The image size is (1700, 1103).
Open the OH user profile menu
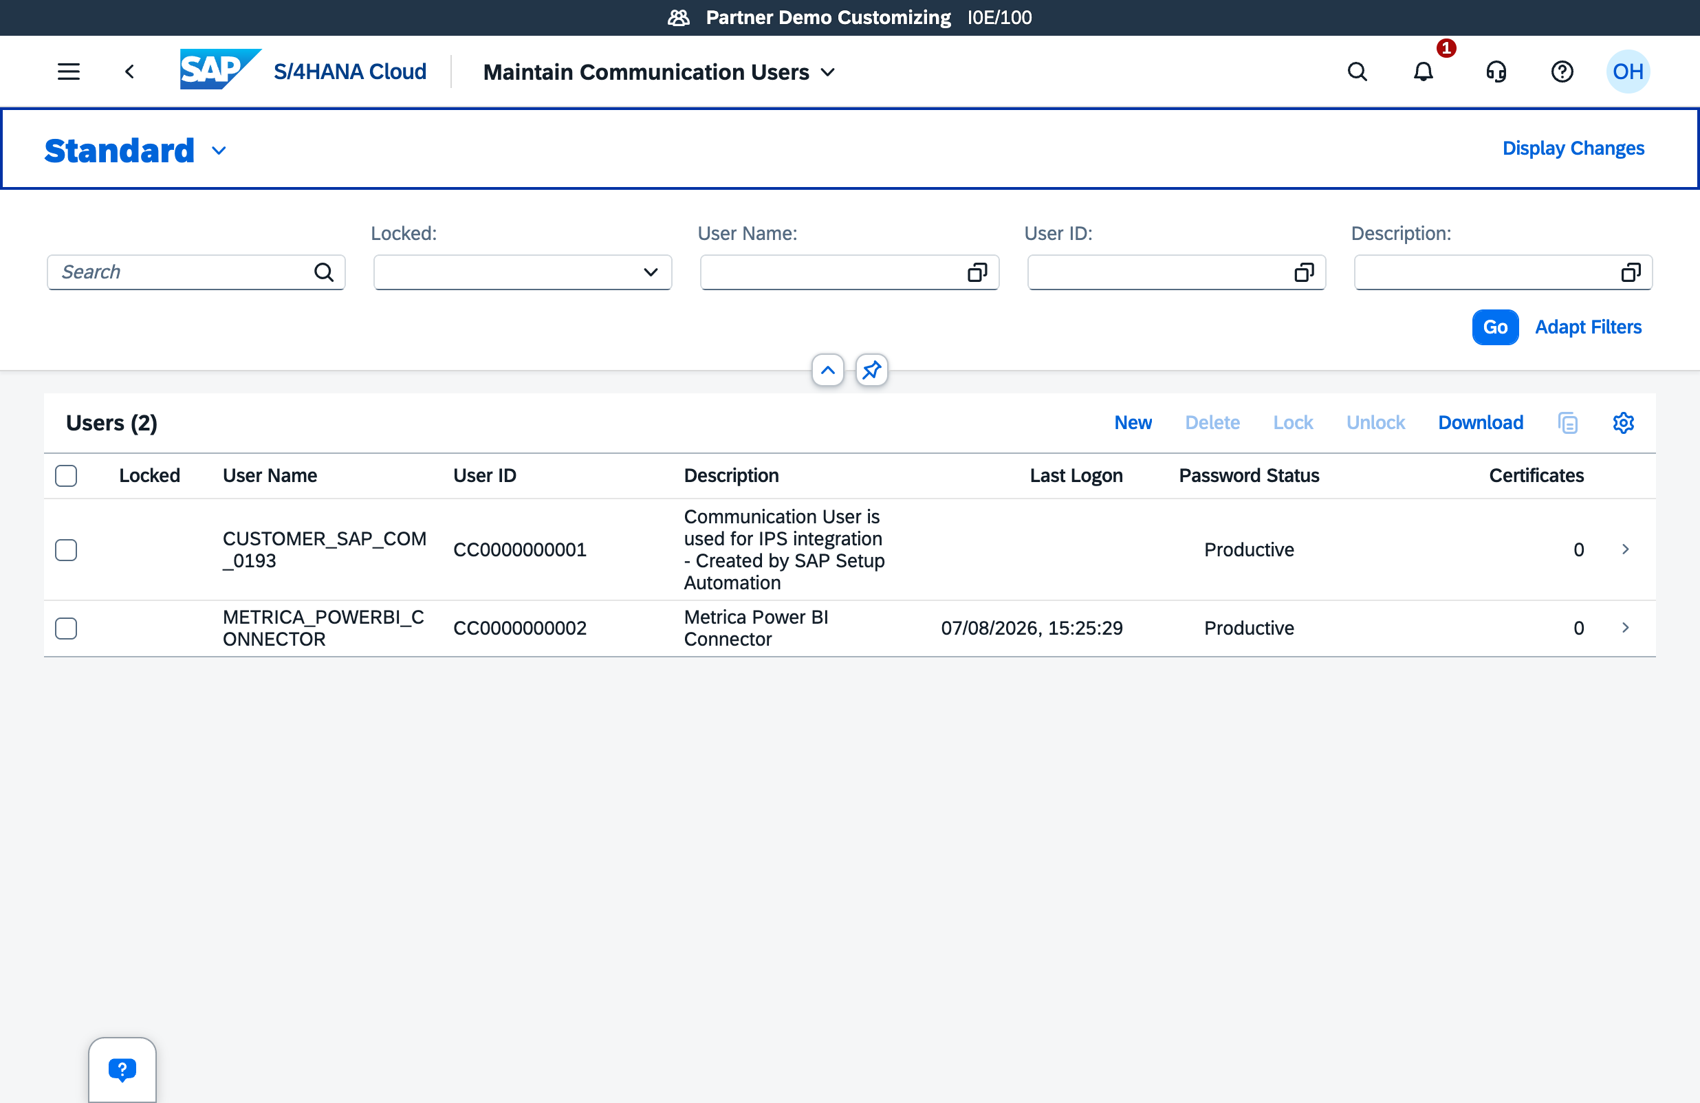click(x=1628, y=72)
